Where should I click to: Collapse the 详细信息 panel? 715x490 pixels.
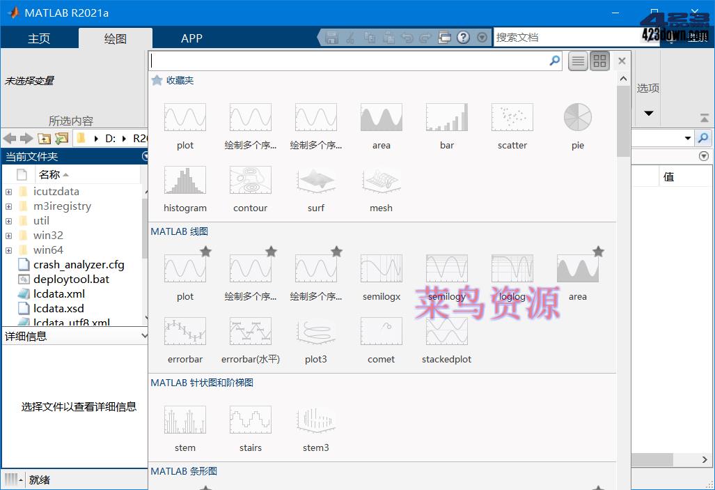click(x=144, y=335)
